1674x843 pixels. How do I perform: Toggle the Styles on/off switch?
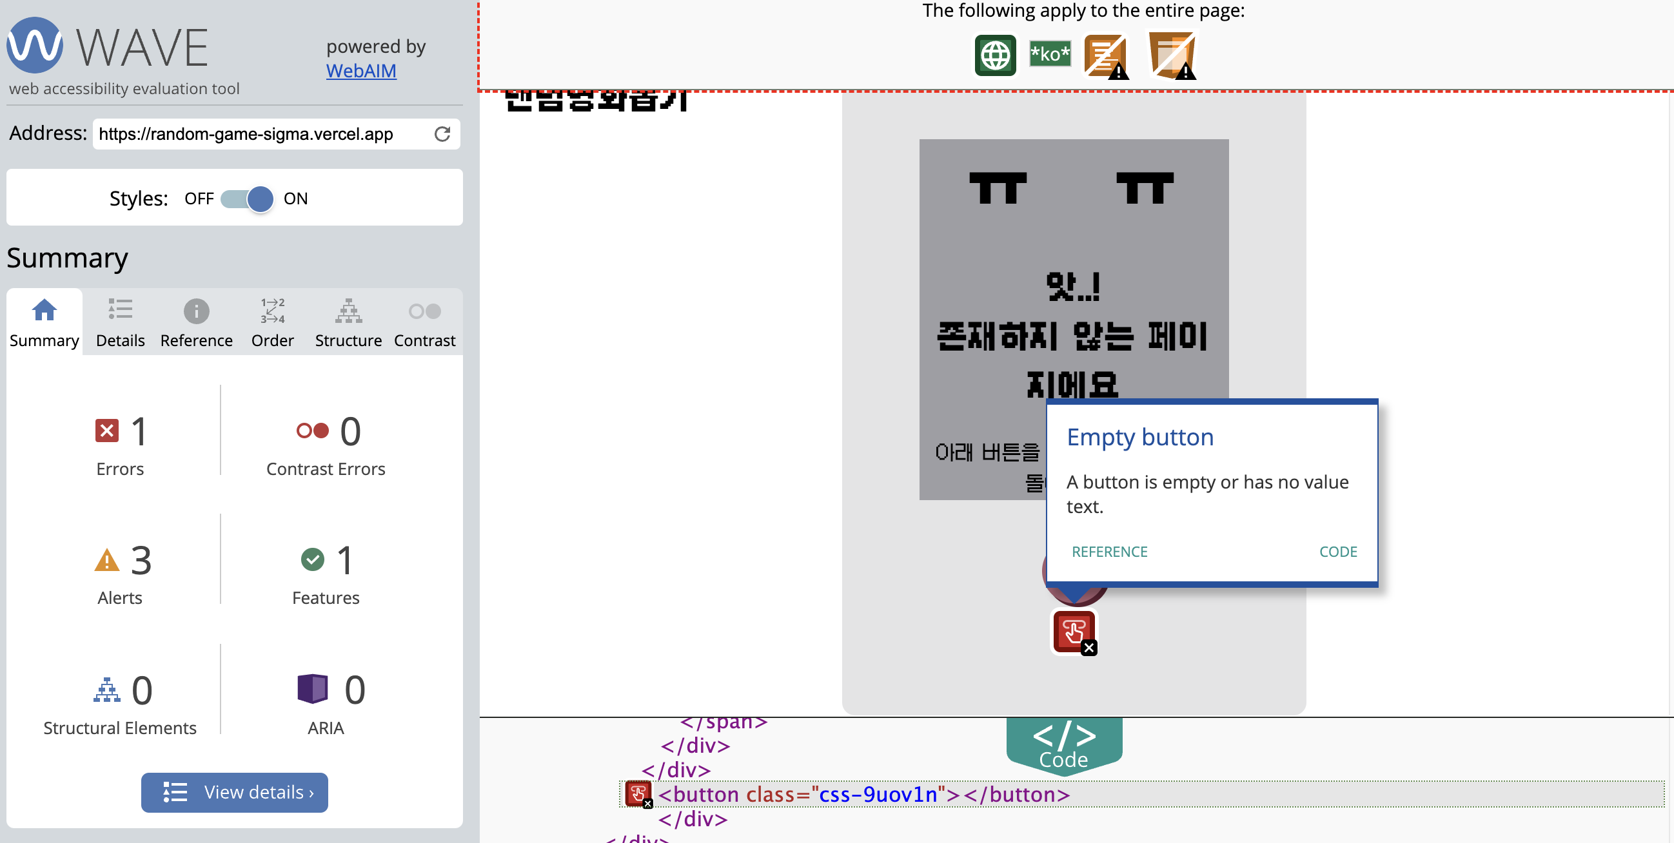[248, 199]
